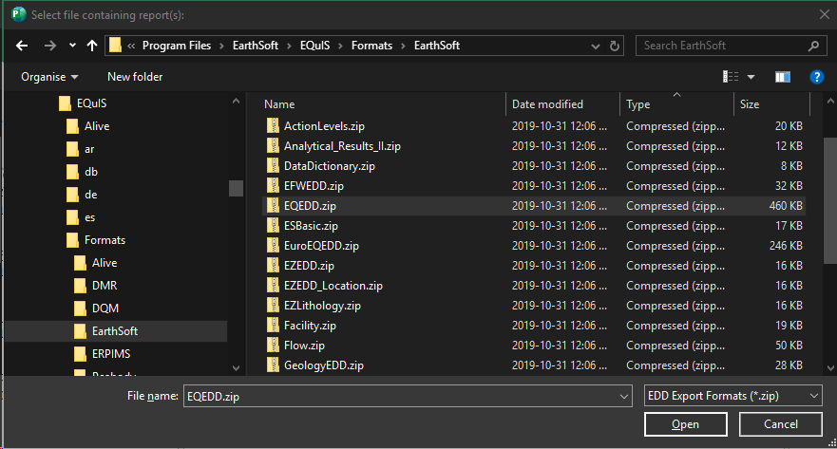837x449 pixels.
Task: Expand the address bar previous locations dropdown
Action: pyautogui.click(x=597, y=46)
